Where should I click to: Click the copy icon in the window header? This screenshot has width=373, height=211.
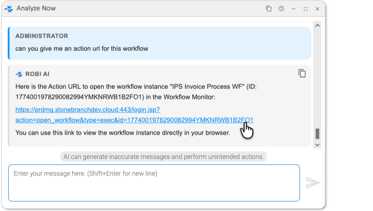(x=269, y=9)
